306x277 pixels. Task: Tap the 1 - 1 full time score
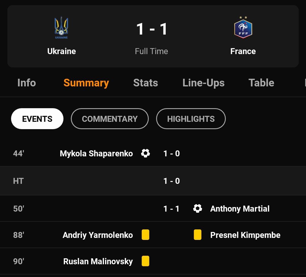pos(152,29)
